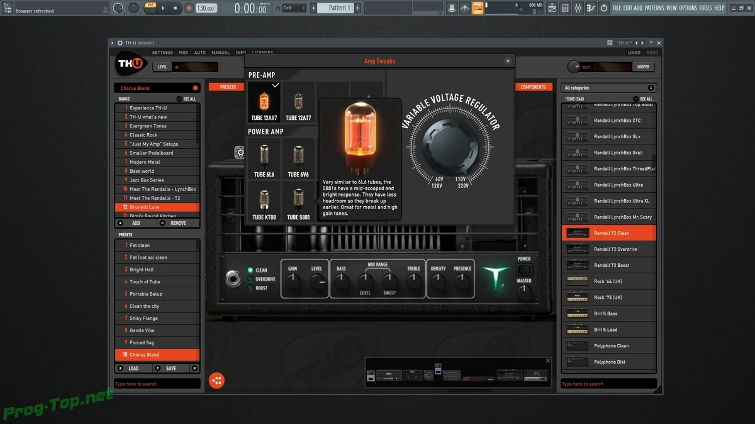Click the SAVE preset button
Viewport: 755px width, 424px height.
coord(171,368)
